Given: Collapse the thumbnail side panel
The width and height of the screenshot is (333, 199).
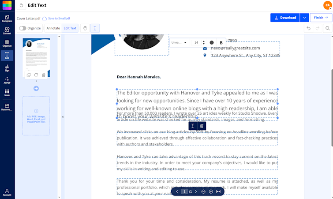Looking at the screenshot, I should click(63, 117).
